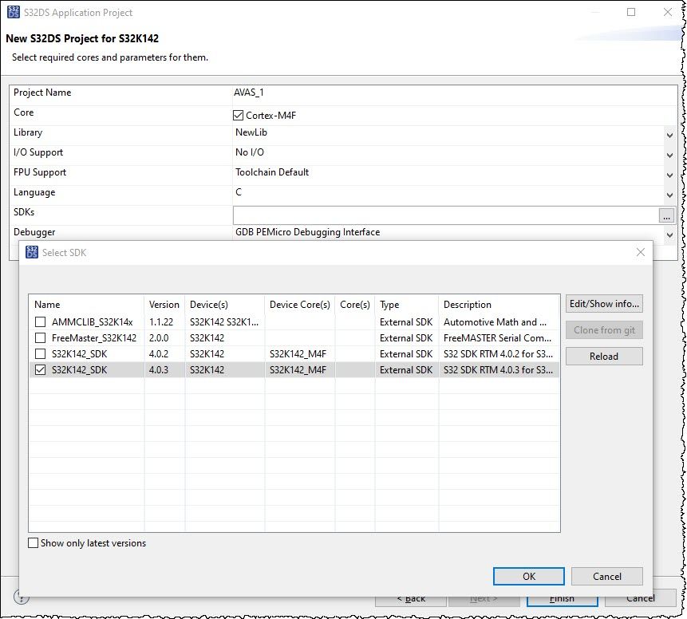Close the Select SDK dialog with its X
The image size is (687, 619).
click(641, 252)
